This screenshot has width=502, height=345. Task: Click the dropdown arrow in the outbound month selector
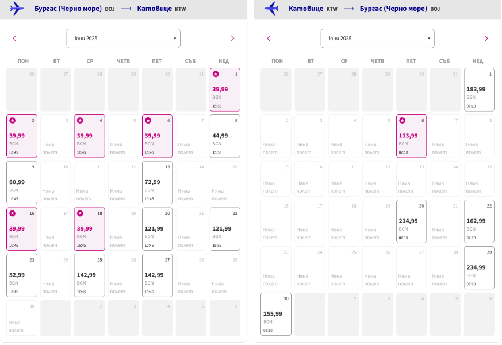[175, 39]
